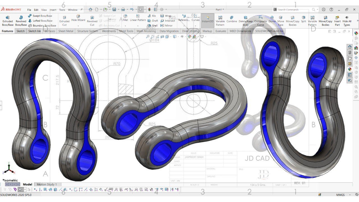The image size is (359, 202).
Task: Select the Linear Pattern tool
Action: [x=138, y=18]
